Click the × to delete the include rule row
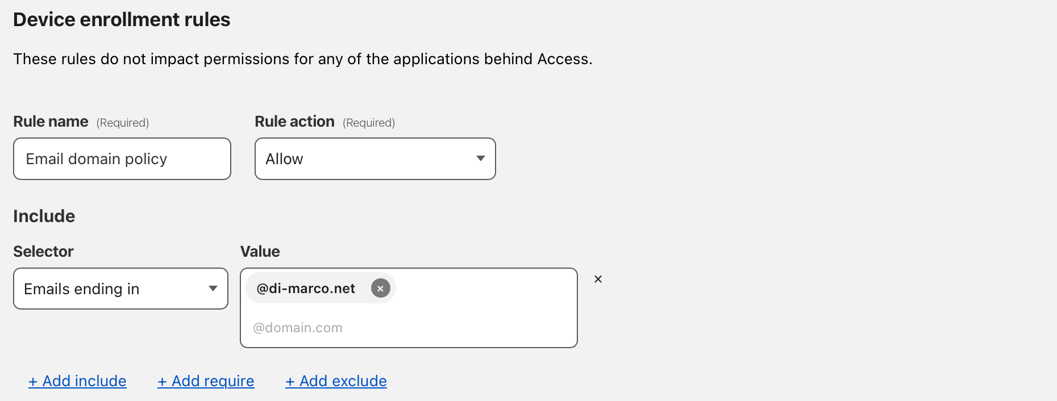Image resolution: width=1057 pixels, height=401 pixels. point(598,279)
